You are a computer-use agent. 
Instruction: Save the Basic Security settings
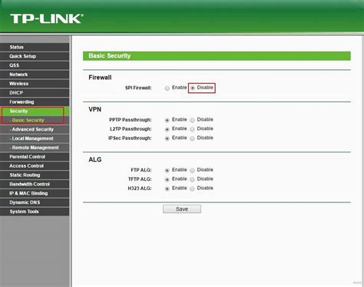tap(182, 209)
